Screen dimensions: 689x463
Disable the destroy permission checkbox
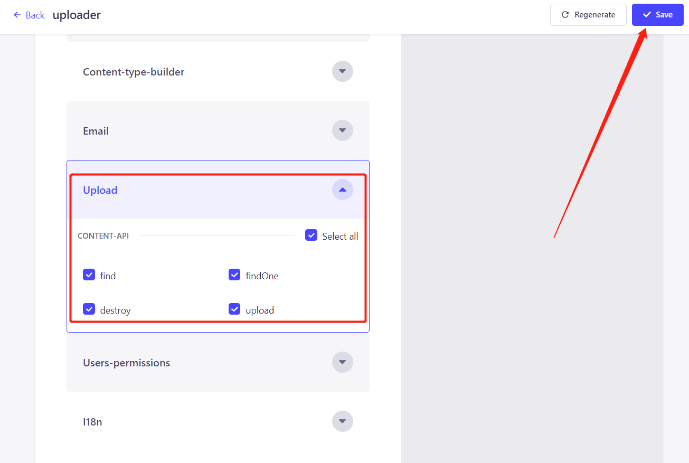pos(89,309)
